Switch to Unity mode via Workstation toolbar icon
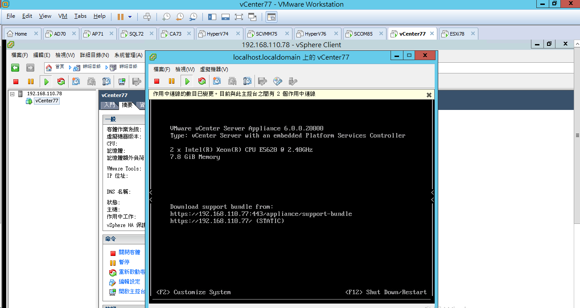This screenshot has height=308, width=580. 252,16
